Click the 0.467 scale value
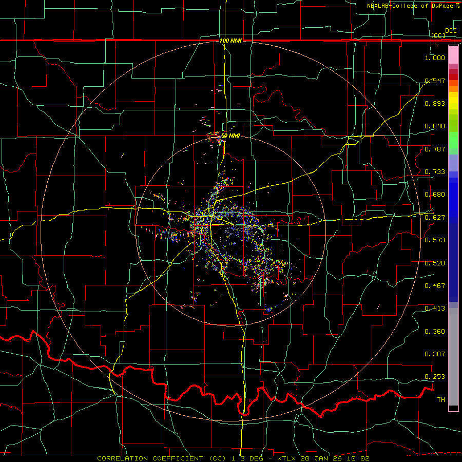The image size is (462, 462). [x=435, y=286]
